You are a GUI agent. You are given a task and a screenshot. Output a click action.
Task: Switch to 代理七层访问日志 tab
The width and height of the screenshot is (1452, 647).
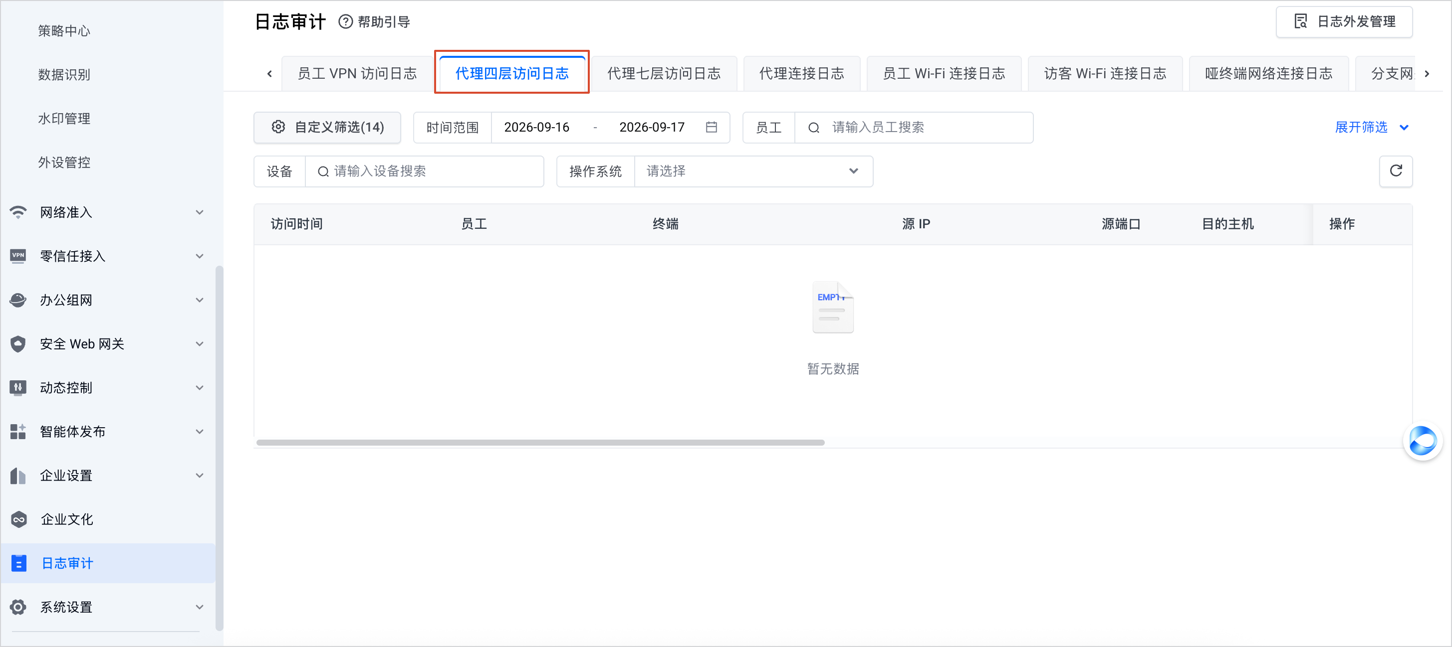pos(664,74)
